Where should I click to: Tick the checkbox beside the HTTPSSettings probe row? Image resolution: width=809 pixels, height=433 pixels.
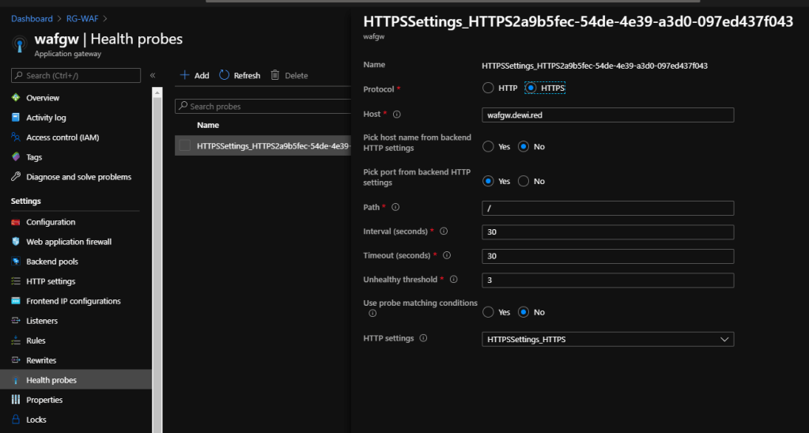(185, 145)
